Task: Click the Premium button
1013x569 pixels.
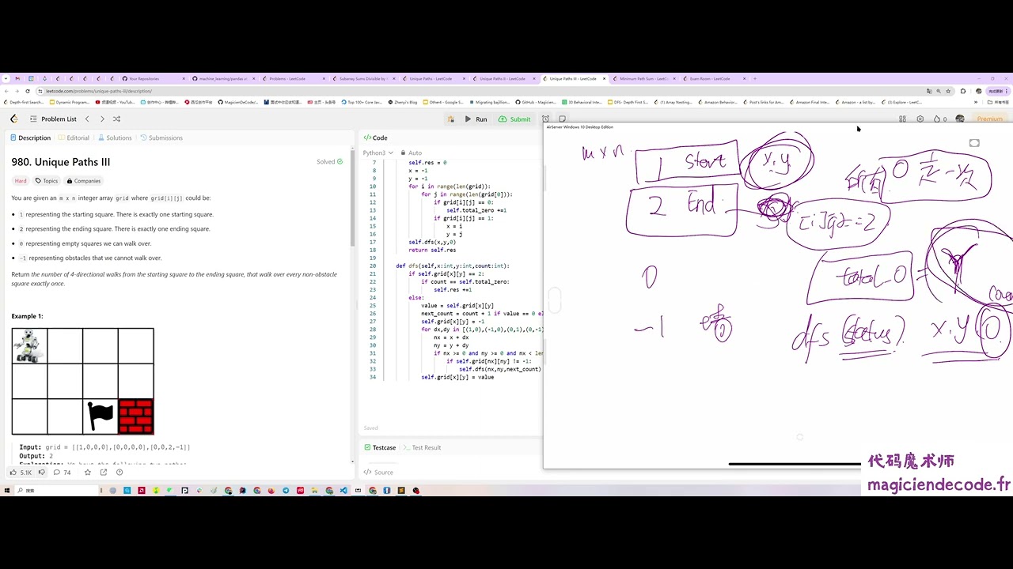Action: tap(988, 119)
